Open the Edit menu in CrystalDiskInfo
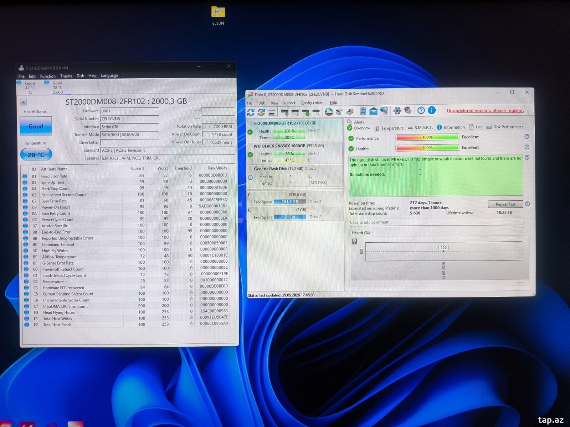The height and width of the screenshot is (427, 570). coord(32,76)
